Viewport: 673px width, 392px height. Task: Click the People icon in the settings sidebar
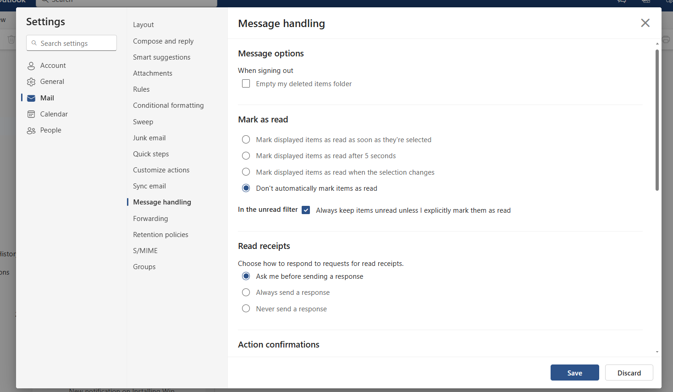[31, 131]
